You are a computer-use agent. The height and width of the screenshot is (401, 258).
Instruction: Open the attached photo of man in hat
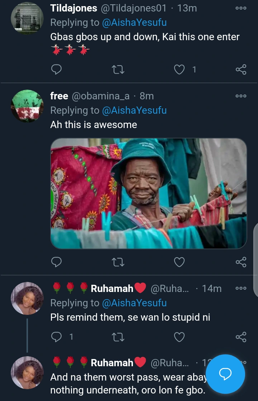[x=148, y=193]
